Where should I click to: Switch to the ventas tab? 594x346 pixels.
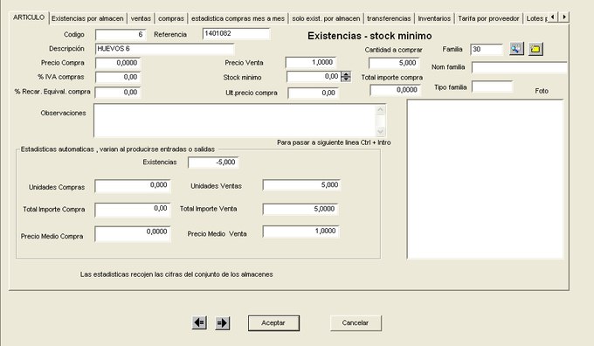click(x=141, y=18)
